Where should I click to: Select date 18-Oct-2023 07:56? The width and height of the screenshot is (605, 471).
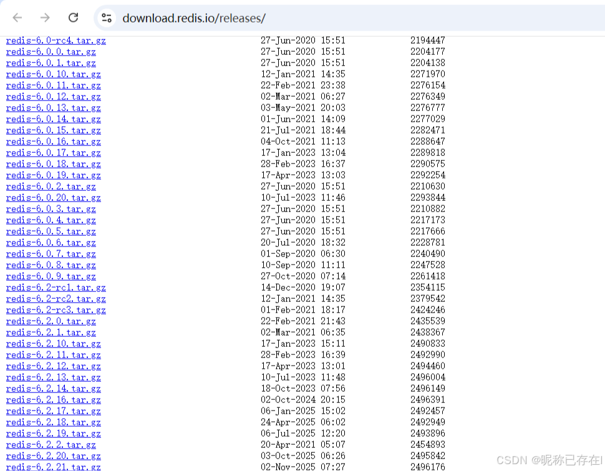click(303, 389)
